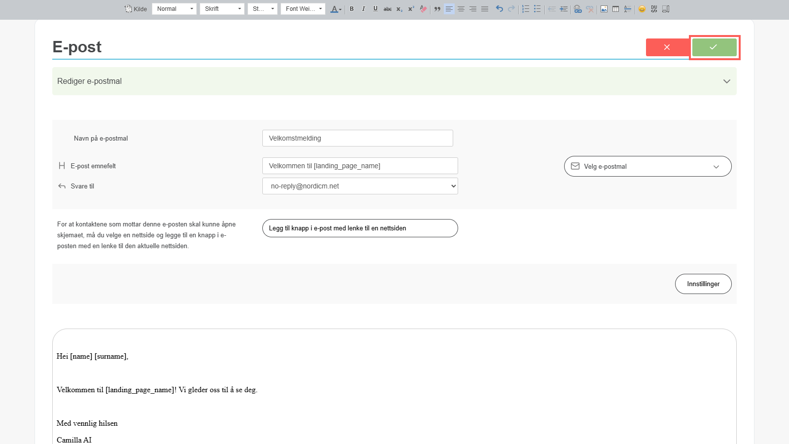Toggle bold formatting
Viewport: 789px width, 444px height.
tap(352, 9)
